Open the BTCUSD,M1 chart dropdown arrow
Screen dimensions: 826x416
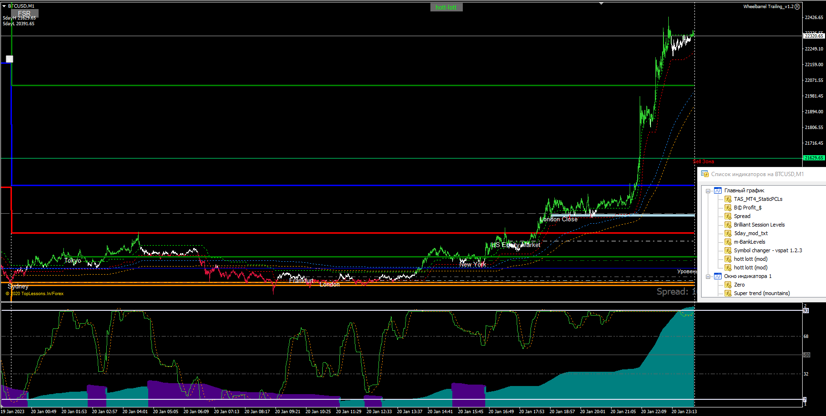pos(4,6)
